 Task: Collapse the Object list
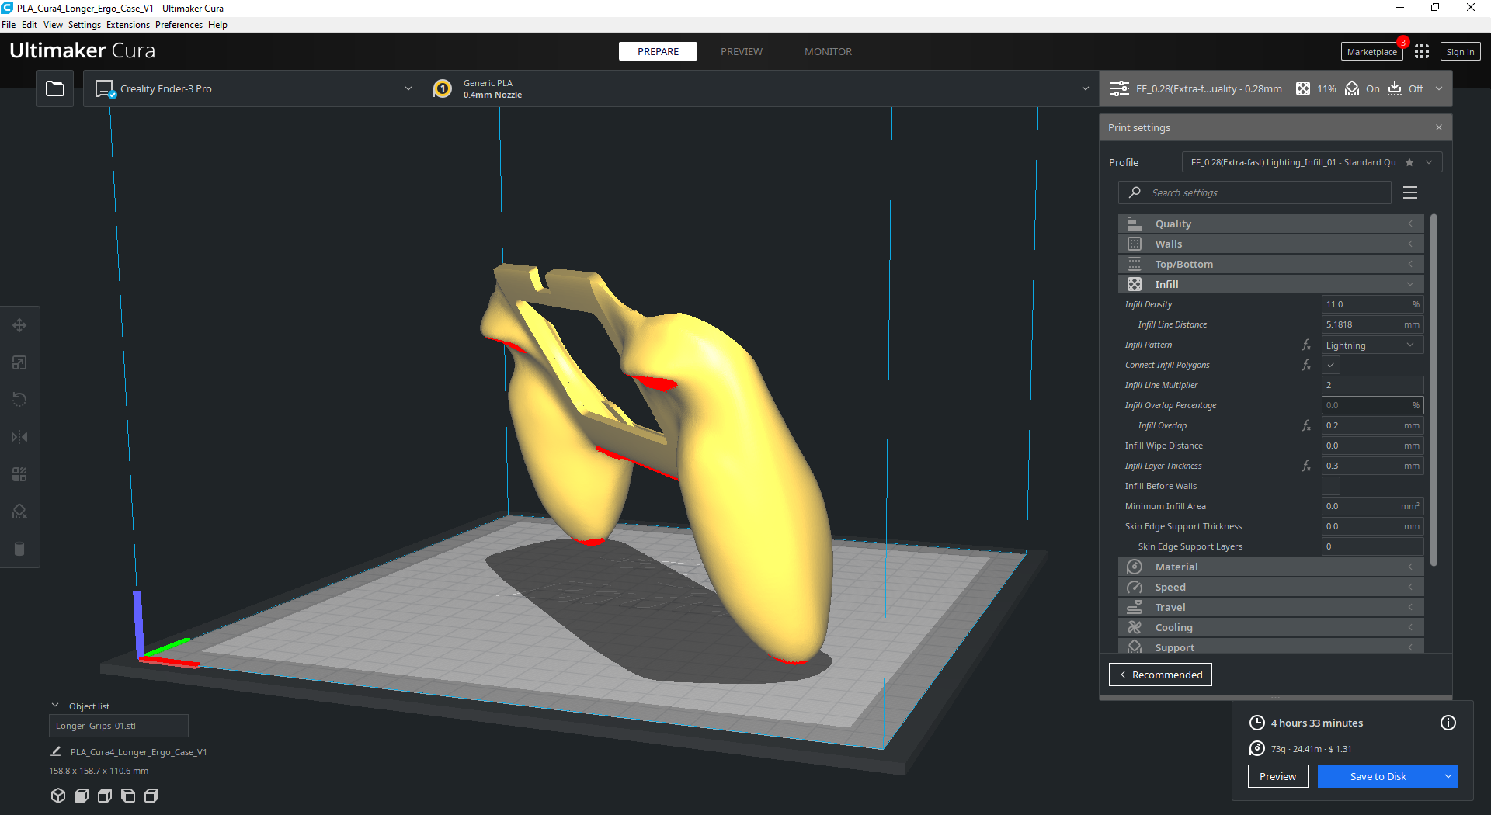click(55, 706)
